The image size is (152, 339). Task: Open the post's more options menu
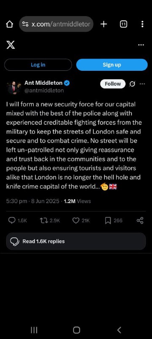(x=142, y=83)
